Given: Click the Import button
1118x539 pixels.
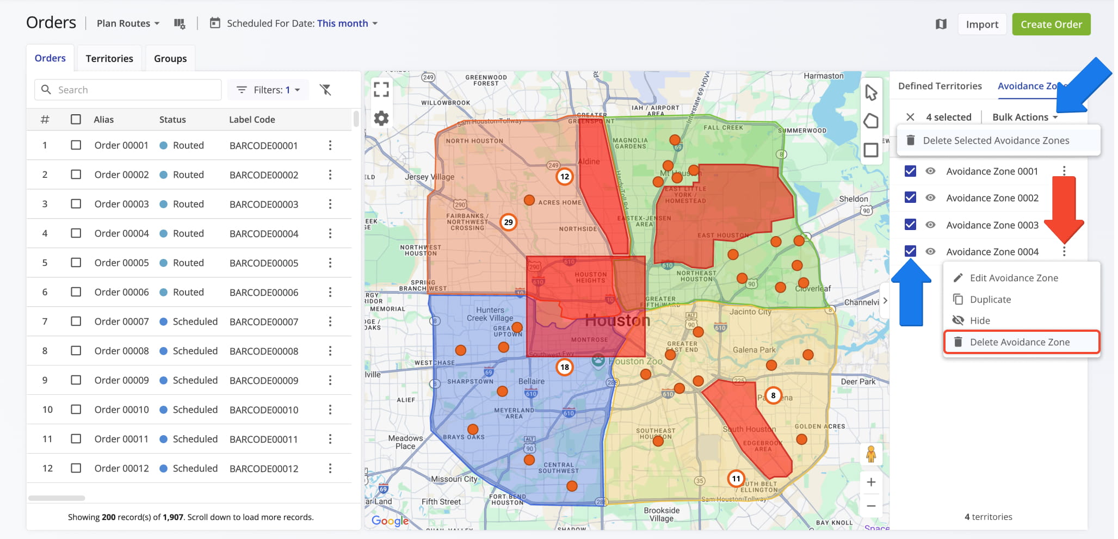Looking at the screenshot, I should point(982,24).
